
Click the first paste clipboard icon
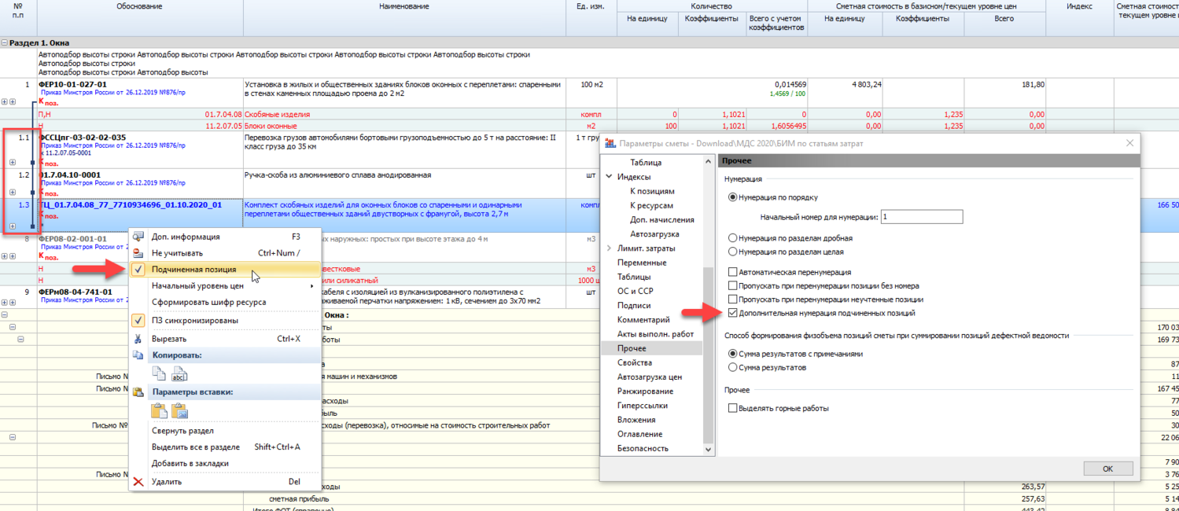[x=159, y=410]
